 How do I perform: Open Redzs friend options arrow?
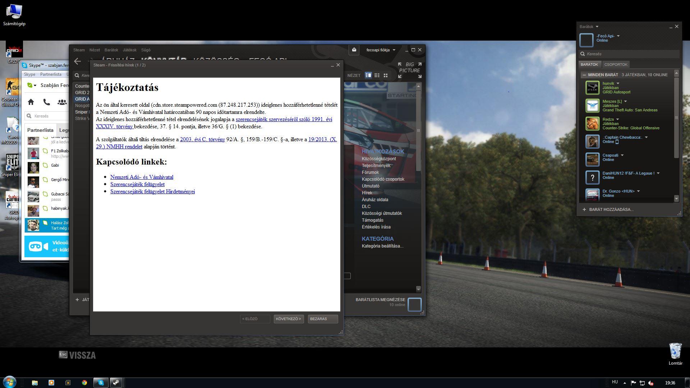click(x=618, y=119)
